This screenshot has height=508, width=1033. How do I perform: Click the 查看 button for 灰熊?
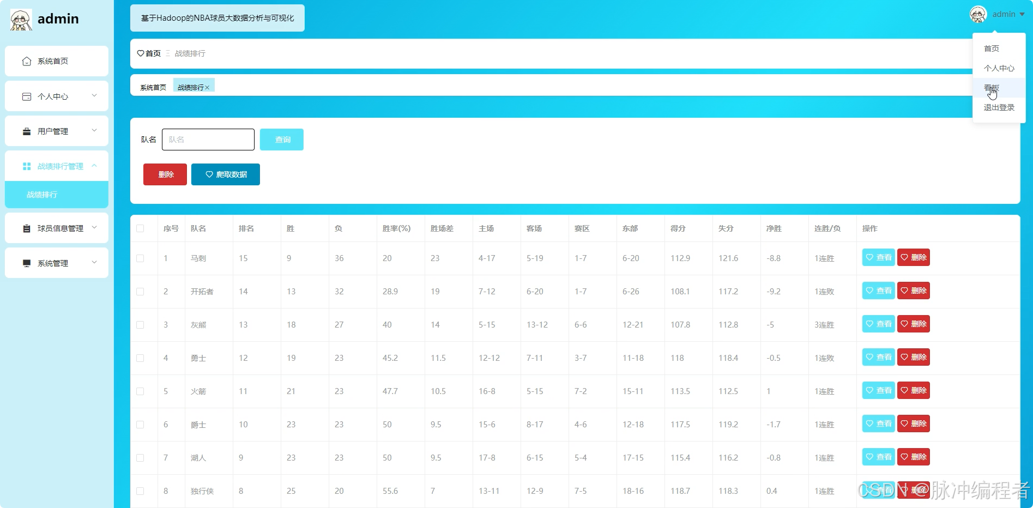pyautogui.click(x=879, y=324)
